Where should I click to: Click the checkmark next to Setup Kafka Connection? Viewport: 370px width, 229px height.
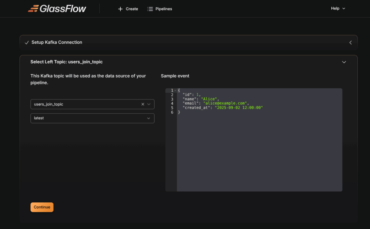(26, 43)
